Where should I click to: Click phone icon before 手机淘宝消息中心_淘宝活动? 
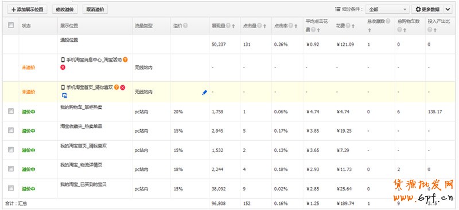click(63, 60)
